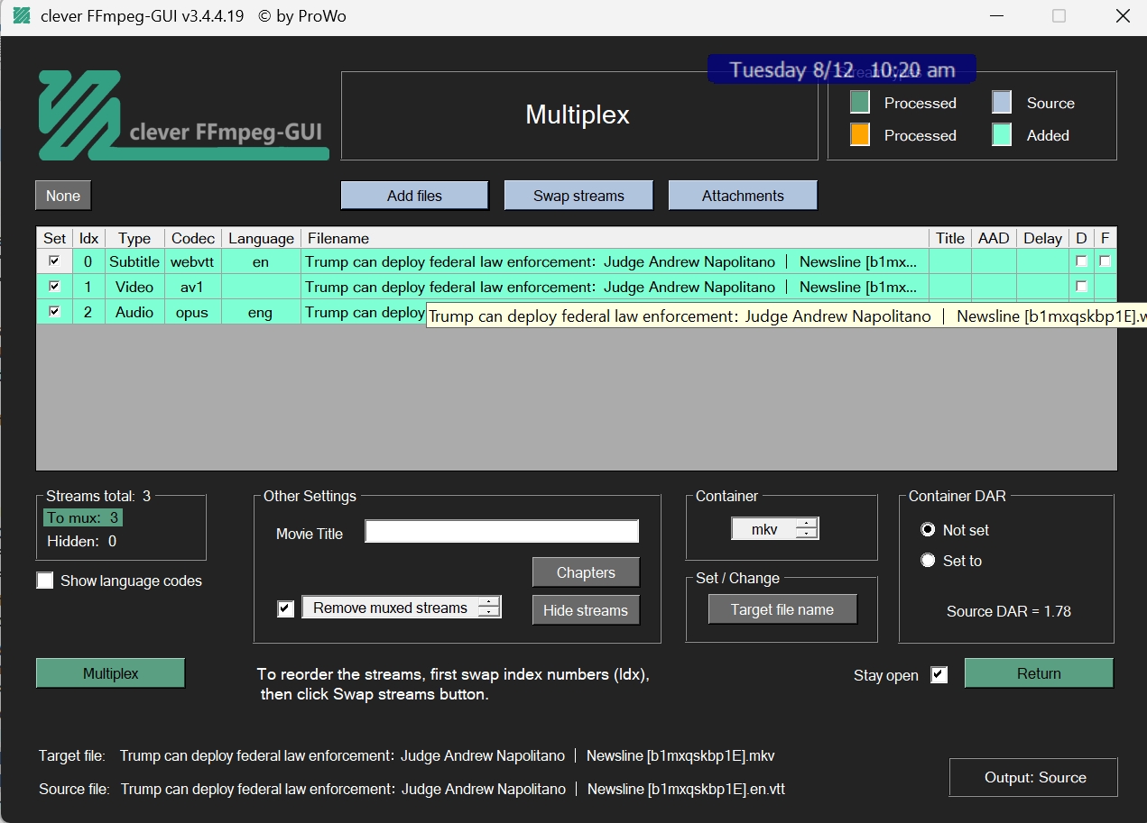Viewport: 1147px width, 823px height.
Task: Click the 'en' language cell
Action: click(x=261, y=261)
